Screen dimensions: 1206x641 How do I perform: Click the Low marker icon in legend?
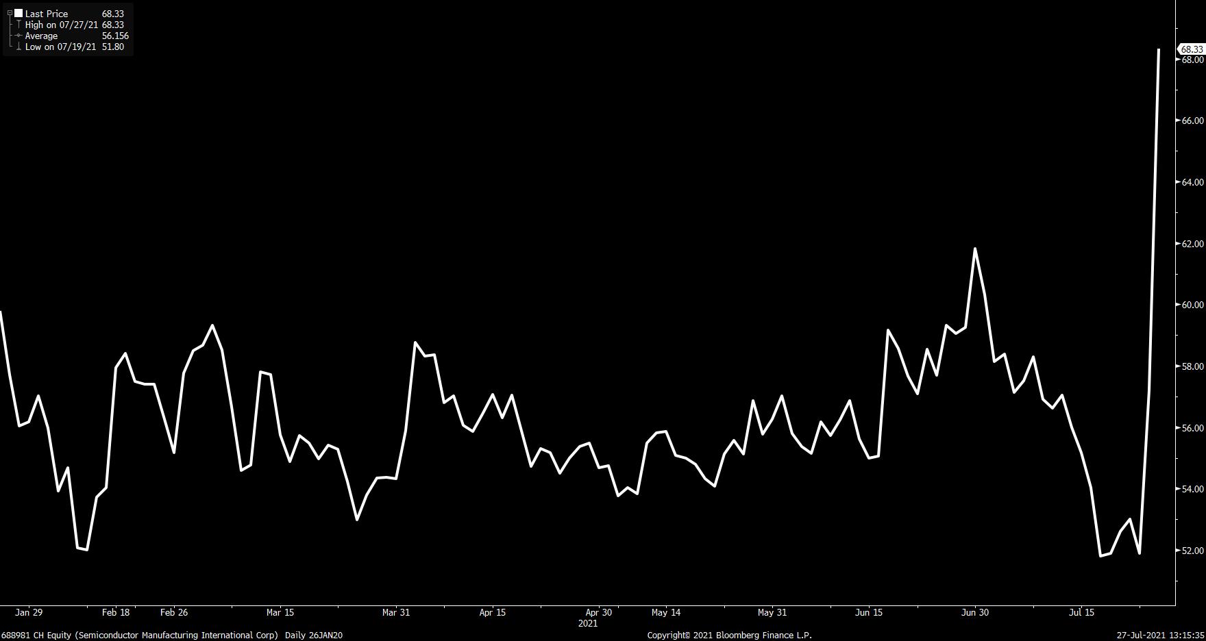(x=19, y=47)
